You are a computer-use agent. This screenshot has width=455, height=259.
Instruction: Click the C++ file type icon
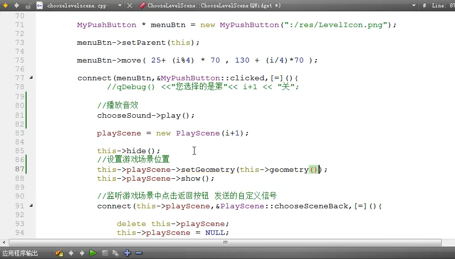click(40, 5)
